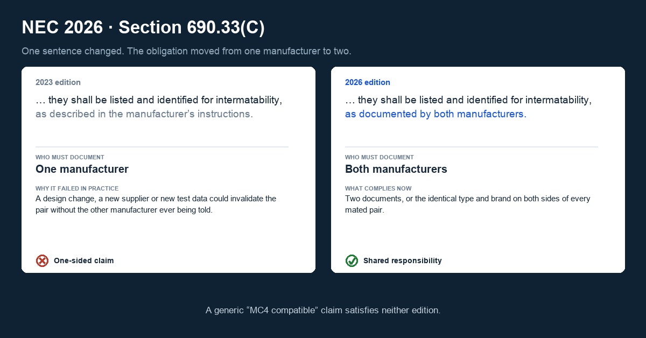The image size is (646, 338).
Task: Click Who must document label in 2026 card
Action: (x=380, y=157)
